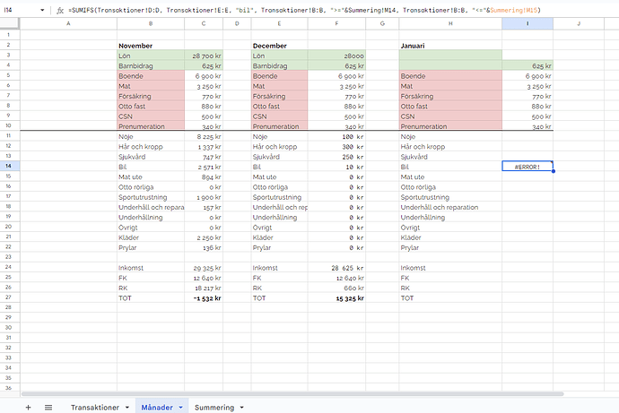The width and height of the screenshot is (619, 413).
Task: Open the all sheets list icon
Action: [x=48, y=407]
